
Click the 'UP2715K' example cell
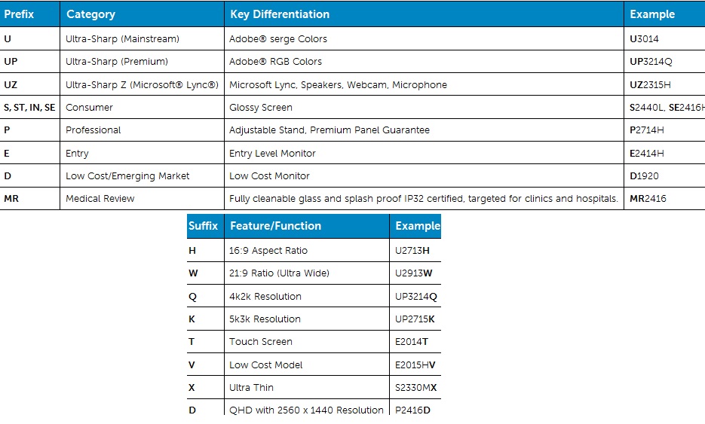415,319
